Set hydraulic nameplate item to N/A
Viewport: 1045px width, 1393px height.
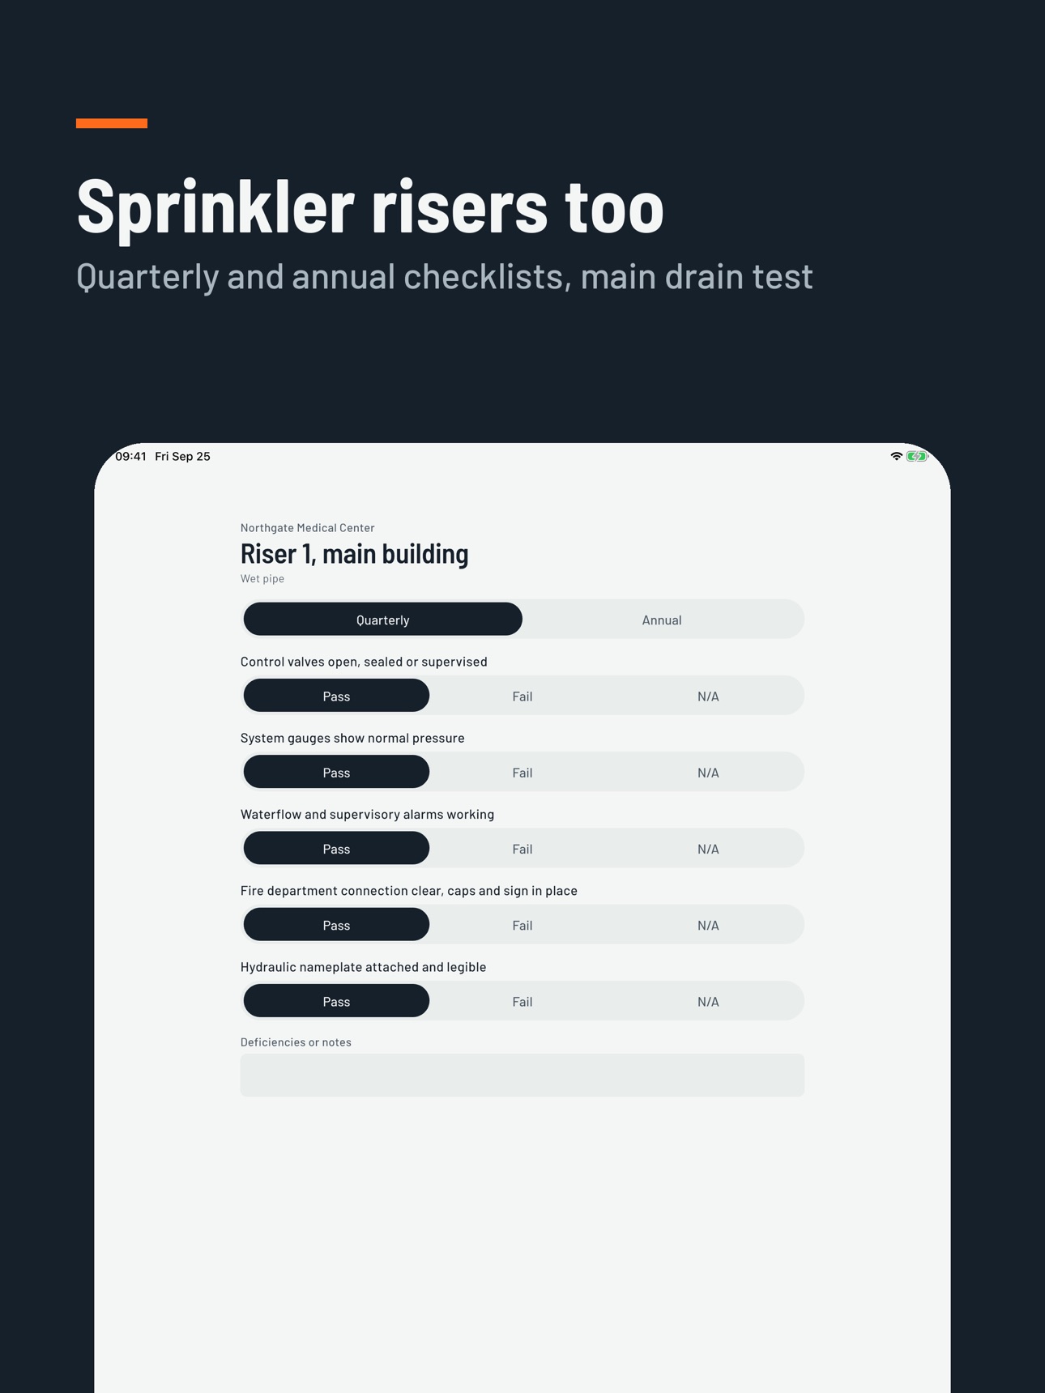click(x=708, y=1001)
